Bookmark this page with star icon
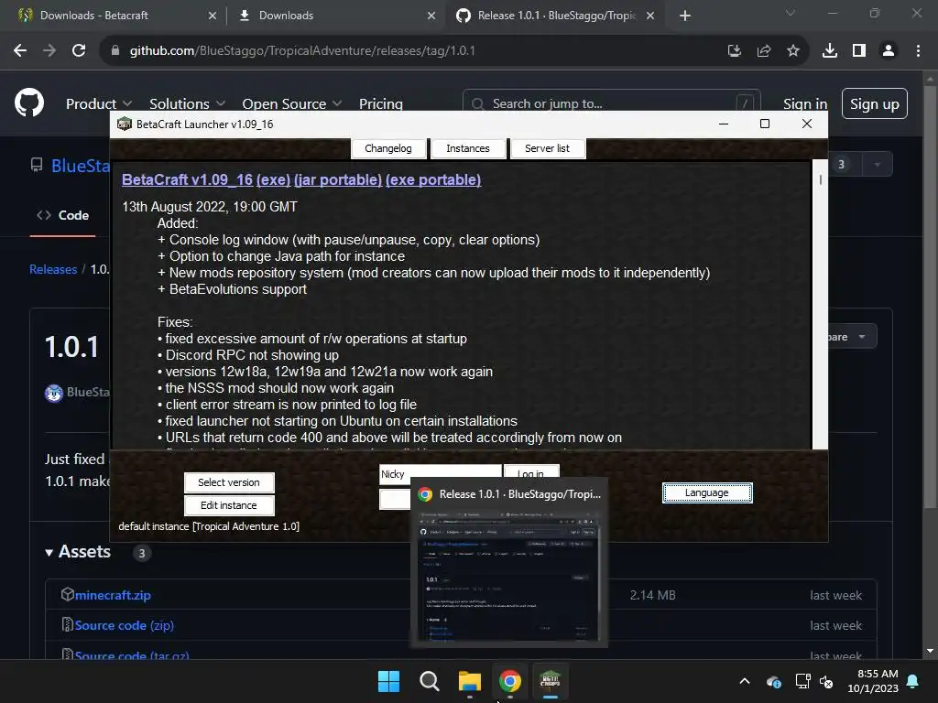Viewport: 938px width, 703px height. (793, 50)
